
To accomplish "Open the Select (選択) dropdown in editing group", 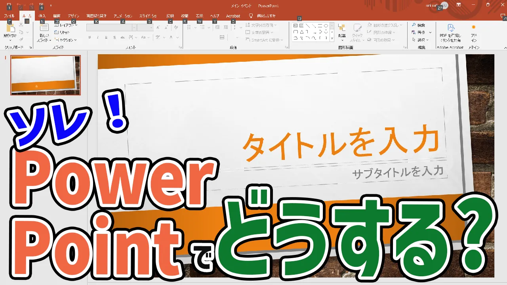I will click(x=421, y=40).
